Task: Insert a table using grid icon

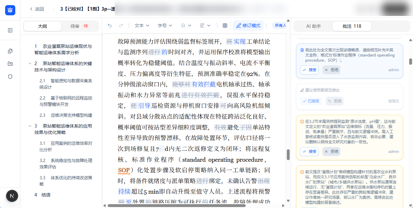Action: pos(225,26)
